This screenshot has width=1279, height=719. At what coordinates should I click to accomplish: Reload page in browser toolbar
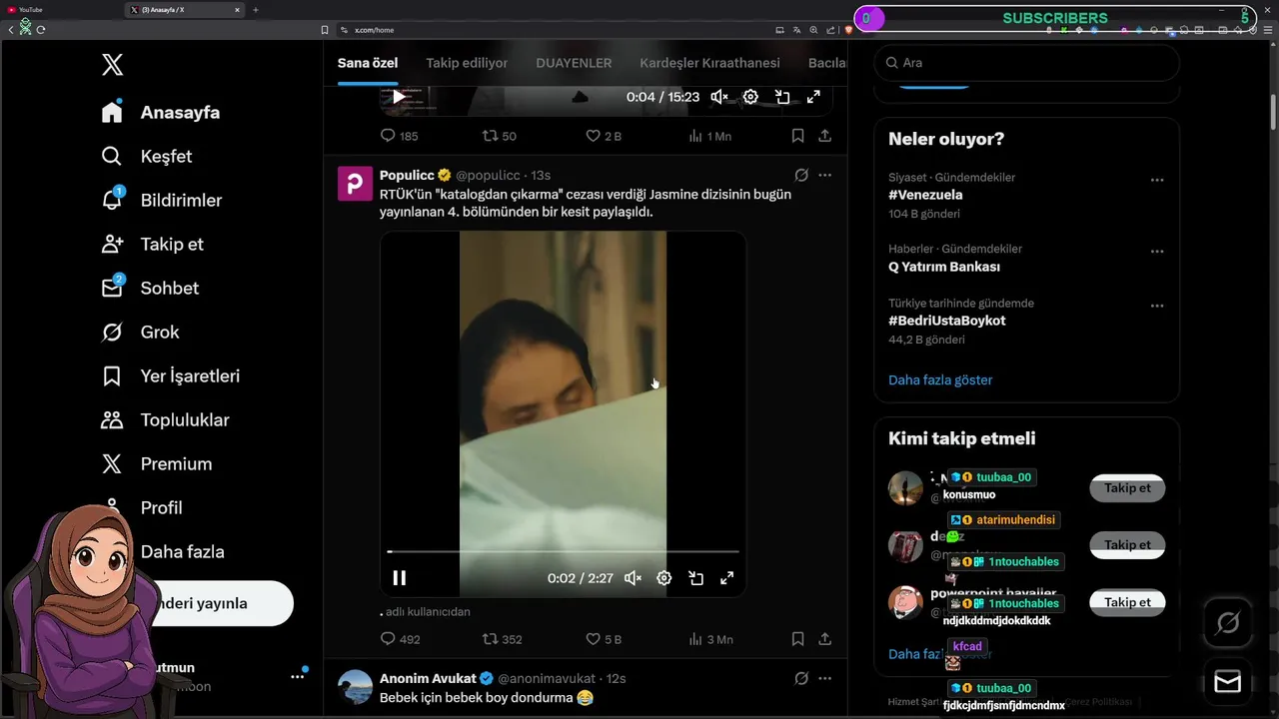click(x=41, y=30)
